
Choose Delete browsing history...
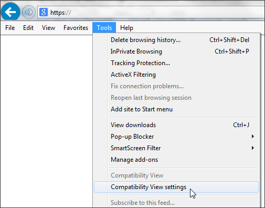click(176, 40)
